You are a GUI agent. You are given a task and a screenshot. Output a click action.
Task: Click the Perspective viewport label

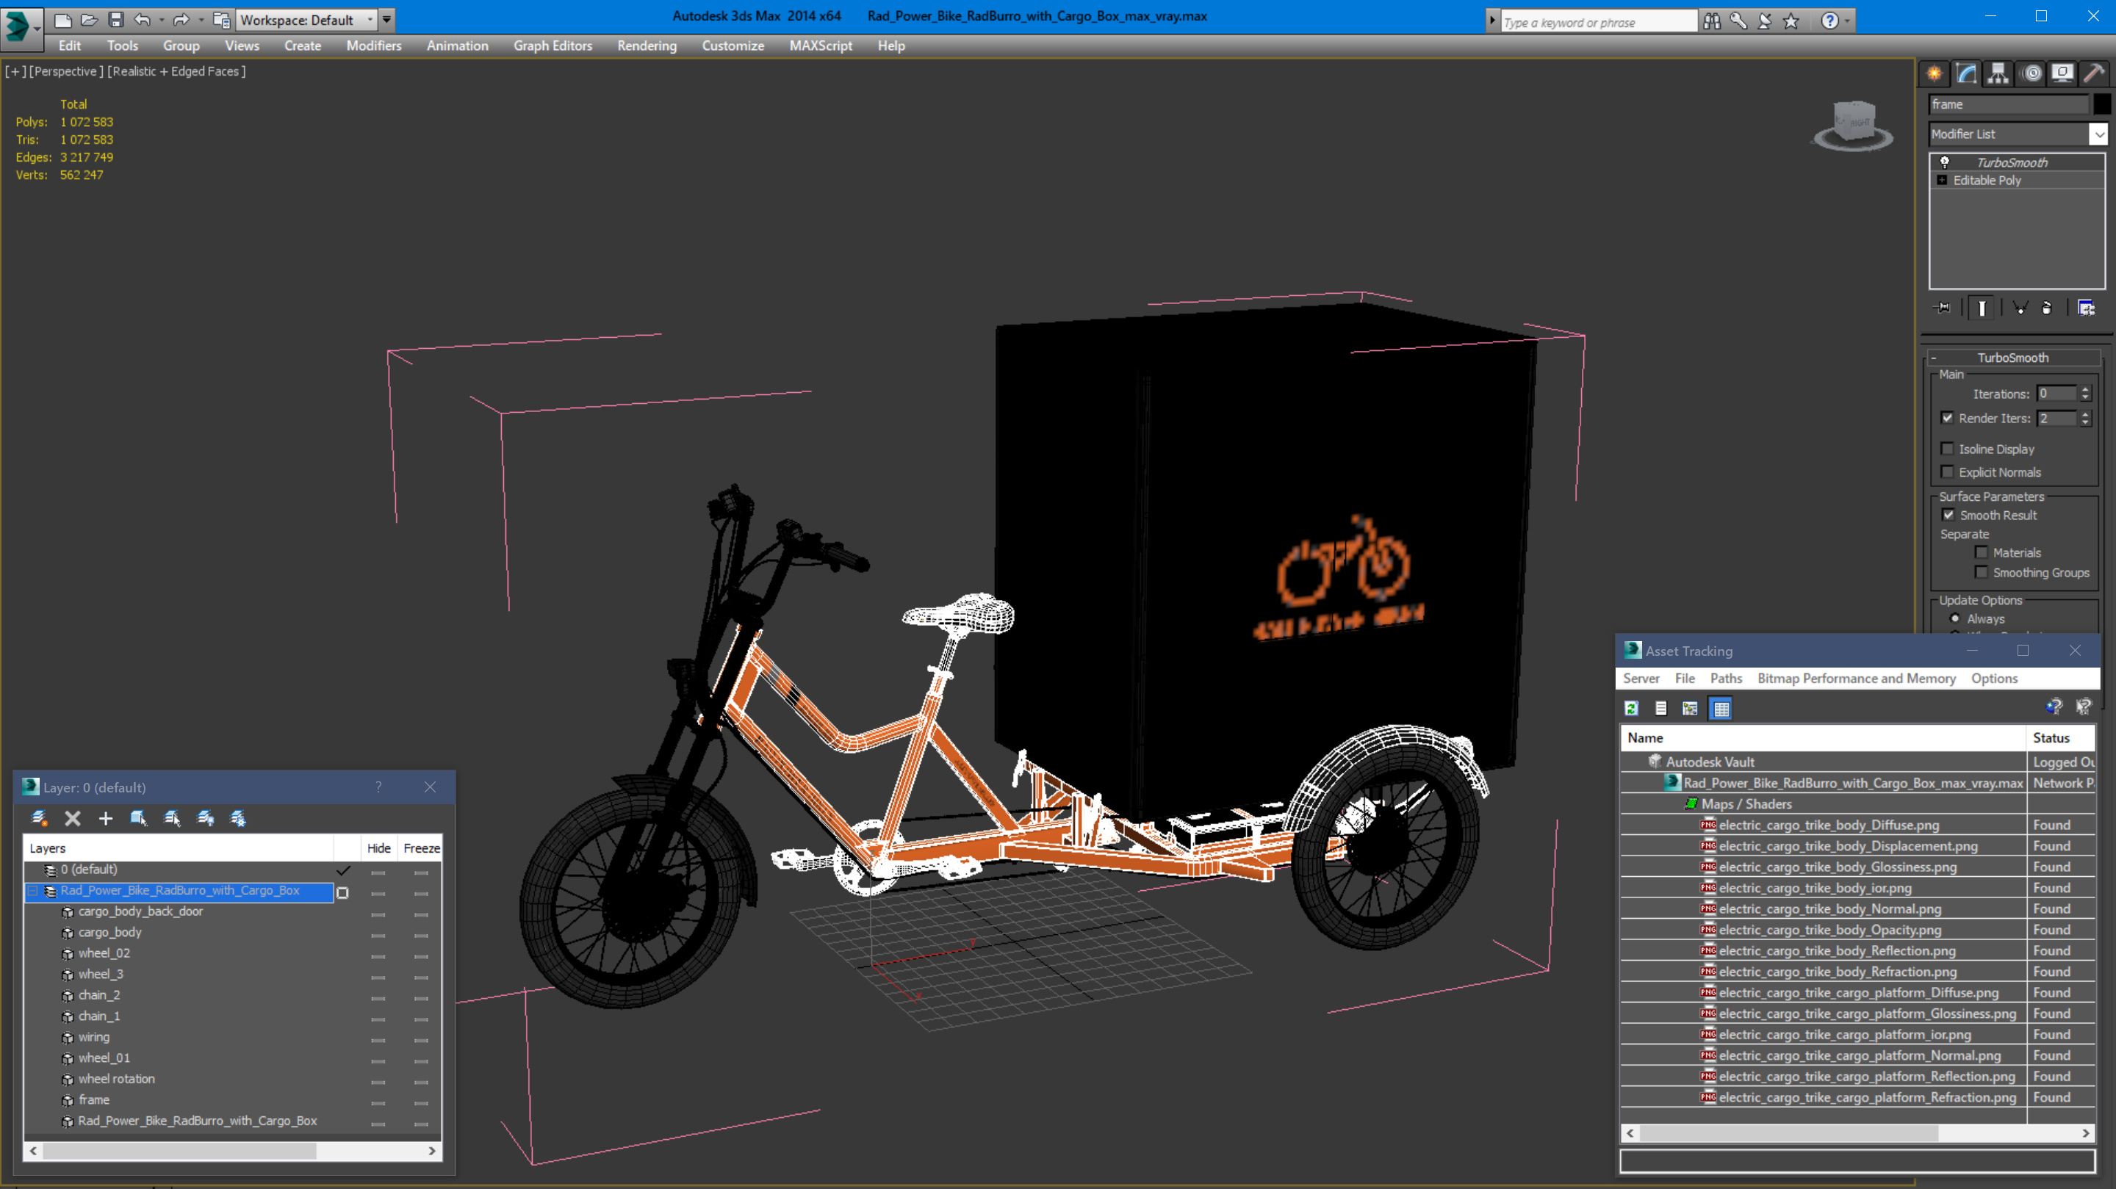(68, 71)
